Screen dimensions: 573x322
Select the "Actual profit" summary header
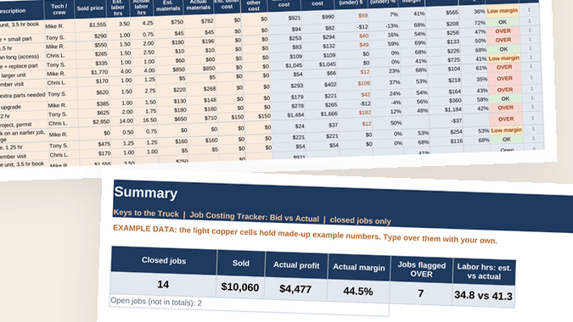click(x=296, y=265)
